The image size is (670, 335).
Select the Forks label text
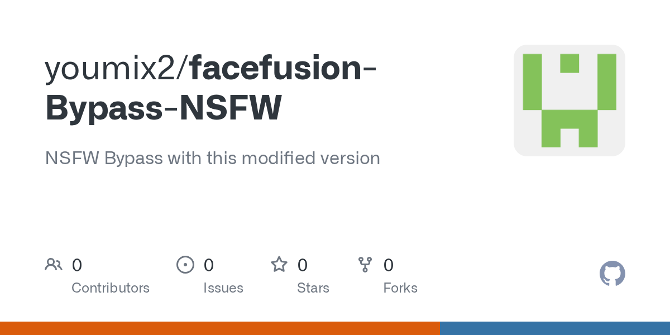click(x=400, y=288)
